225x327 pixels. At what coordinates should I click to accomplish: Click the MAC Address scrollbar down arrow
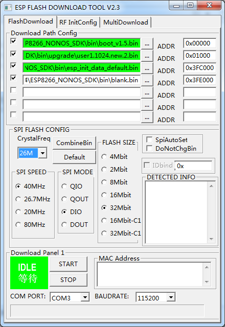(x=207, y=282)
